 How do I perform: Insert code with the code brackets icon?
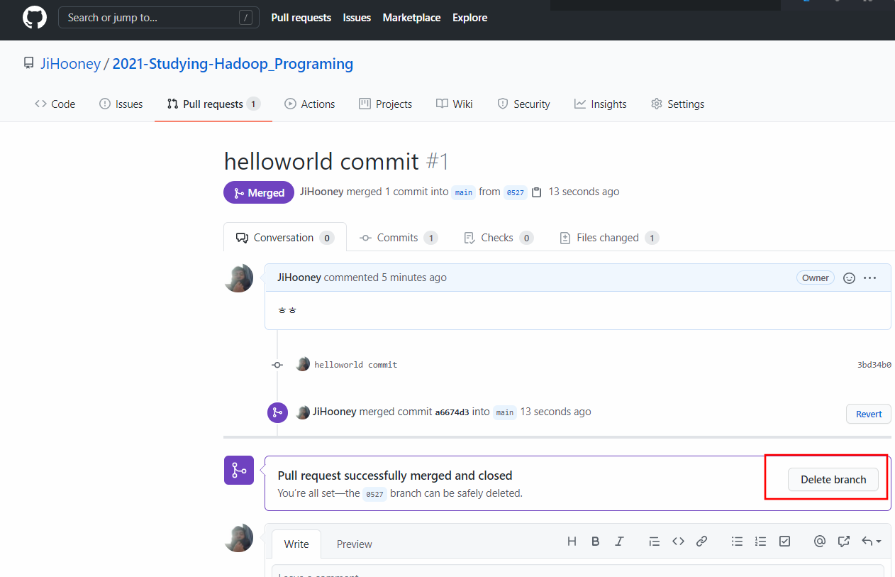coord(678,542)
